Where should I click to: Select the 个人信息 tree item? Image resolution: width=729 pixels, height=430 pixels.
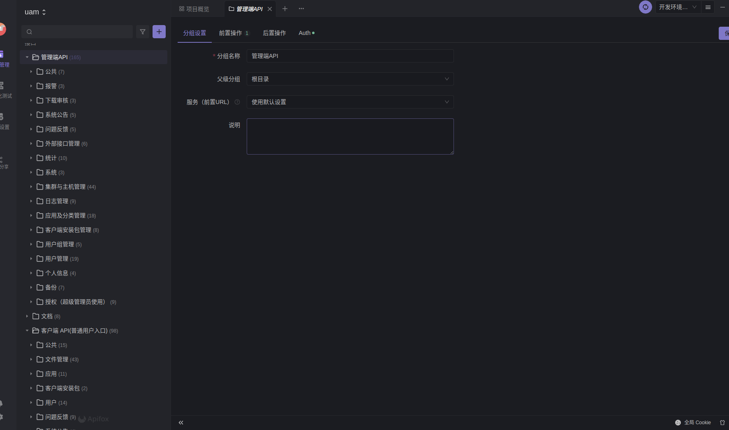click(x=93, y=273)
